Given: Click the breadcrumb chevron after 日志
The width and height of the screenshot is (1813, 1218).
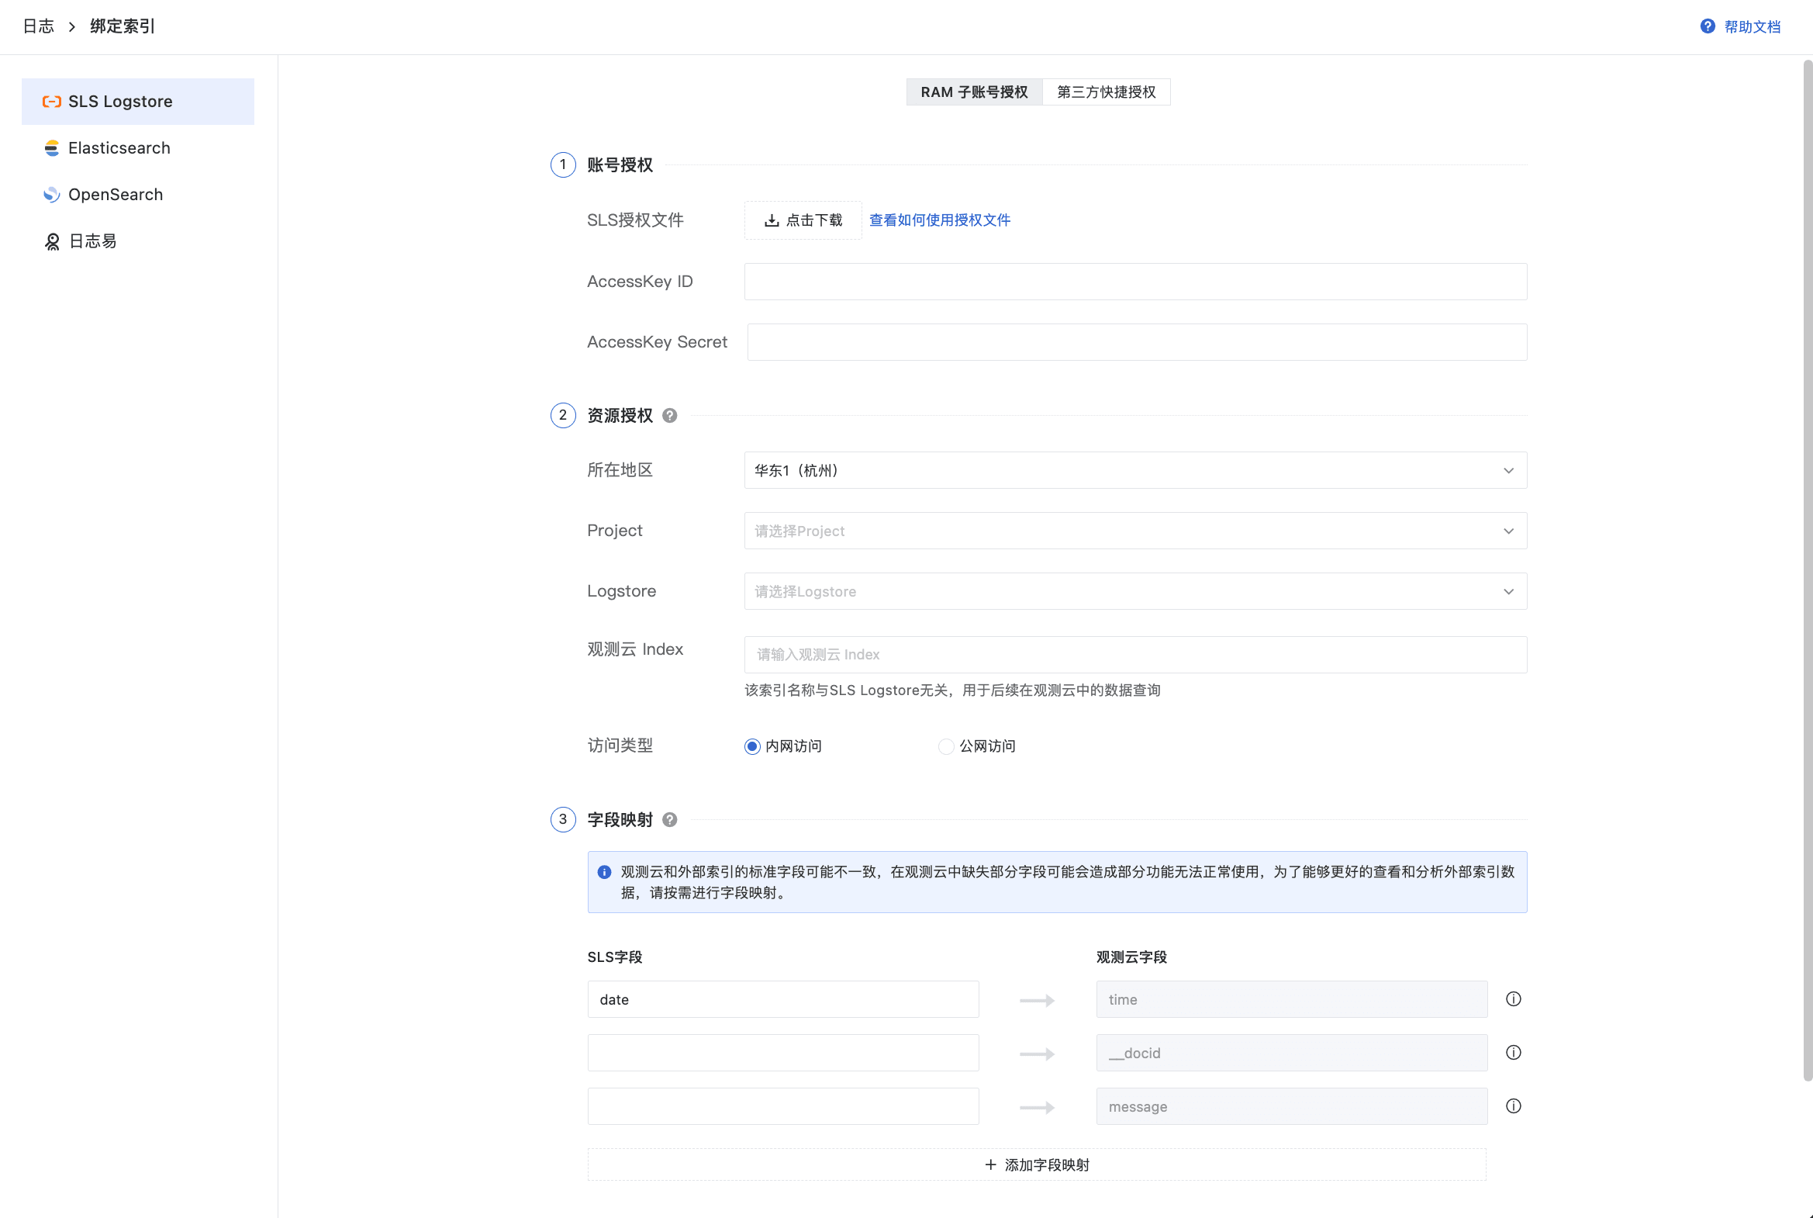Looking at the screenshot, I should pos(72,27).
